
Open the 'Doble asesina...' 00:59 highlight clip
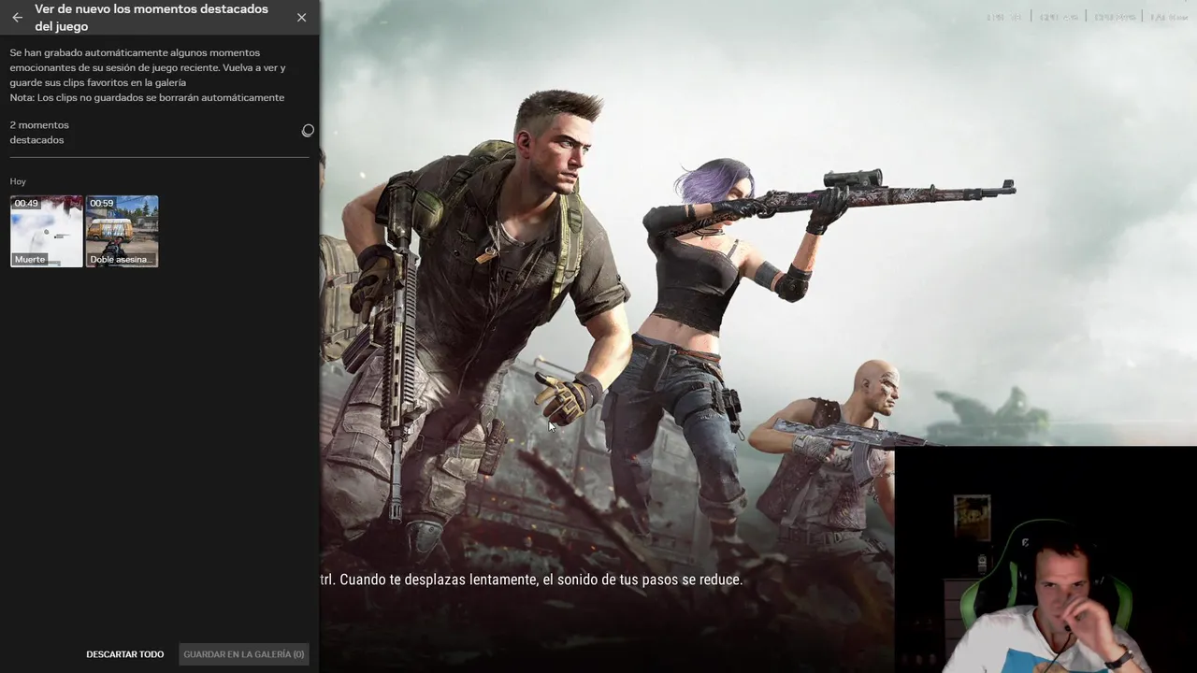click(x=123, y=231)
